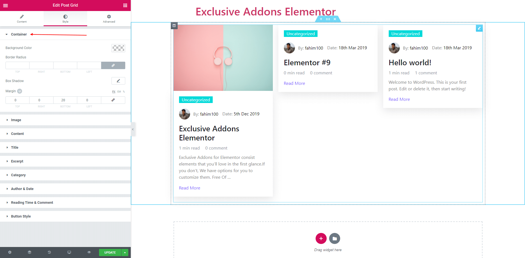Click the Box Shadow edit pencil
The image size is (525, 258).
(118, 81)
